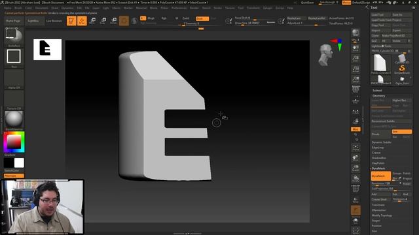
Task: Expand the ZRemesher subsection
Action: [x=378, y=210]
